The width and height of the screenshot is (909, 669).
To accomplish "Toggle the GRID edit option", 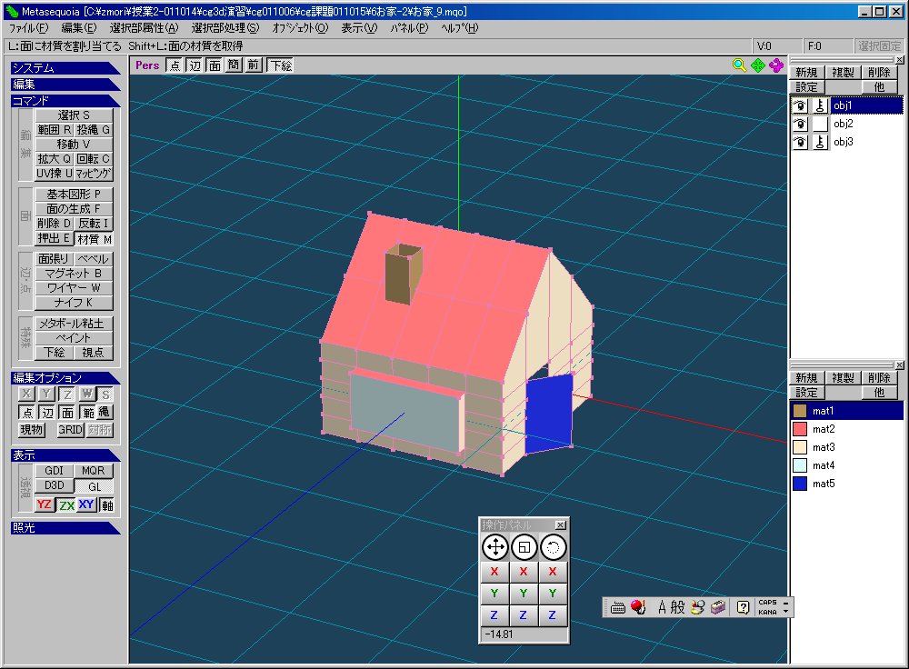I will click(70, 430).
